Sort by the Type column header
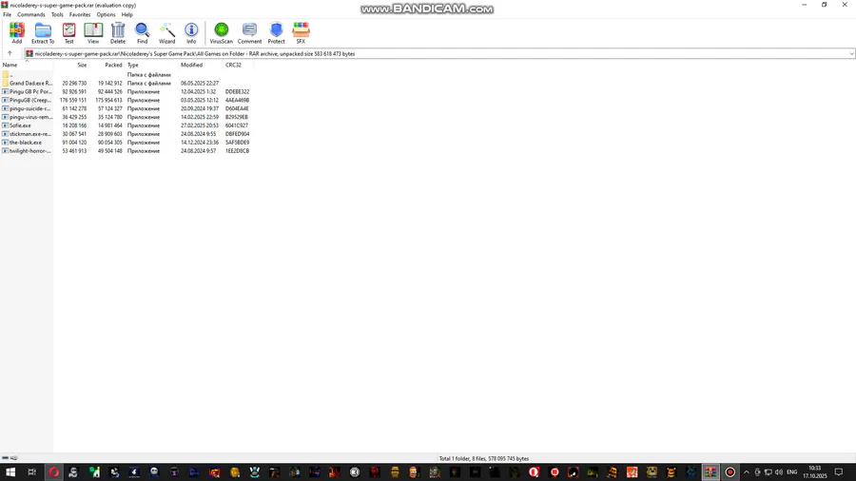856x481 pixels. pyautogui.click(x=152, y=65)
